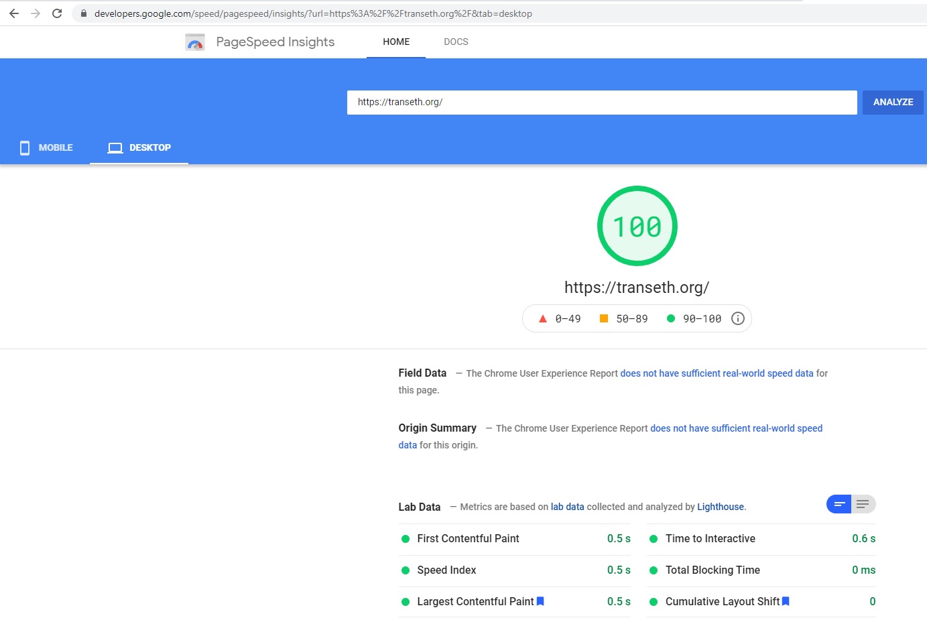
Task: Click the ANALYZE button
Action: tap(893, 102)
